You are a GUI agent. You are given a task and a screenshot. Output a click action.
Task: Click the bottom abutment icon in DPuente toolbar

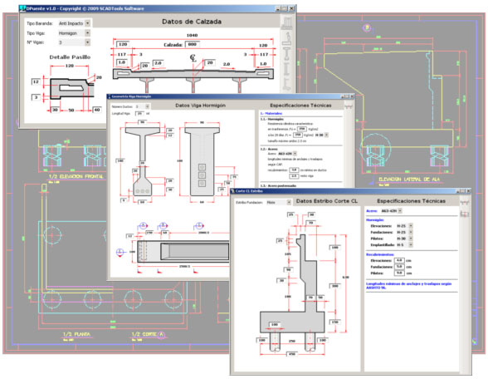tap(287, 84)
